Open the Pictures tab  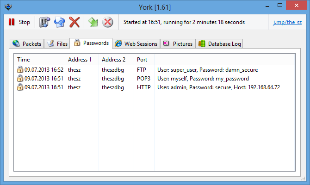(178, 43)
